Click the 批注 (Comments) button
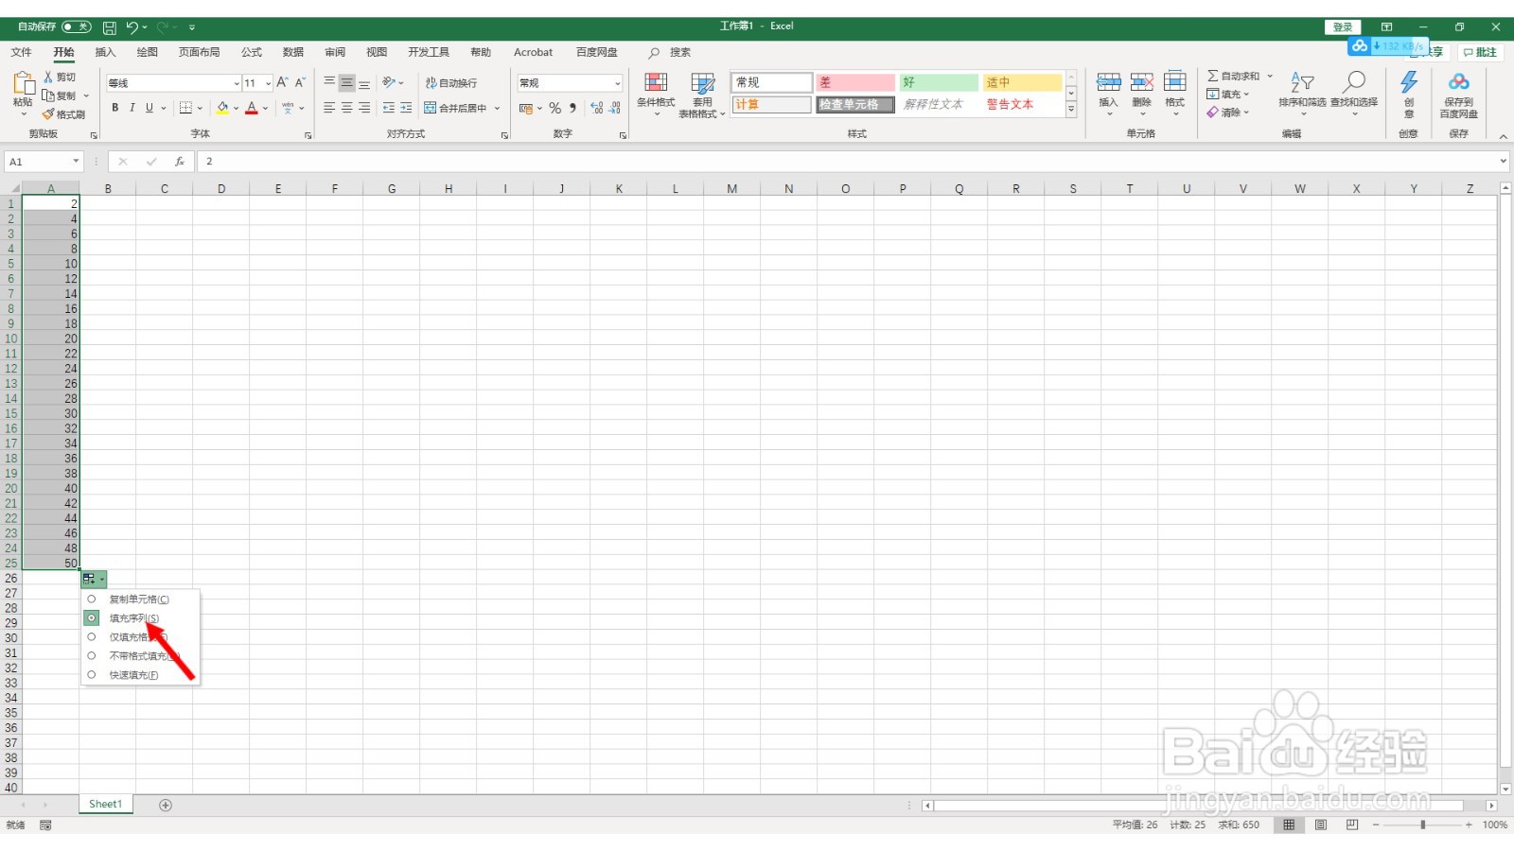Image resolution: width=1514 pixels, height=851 pixels. (1481, 52)
